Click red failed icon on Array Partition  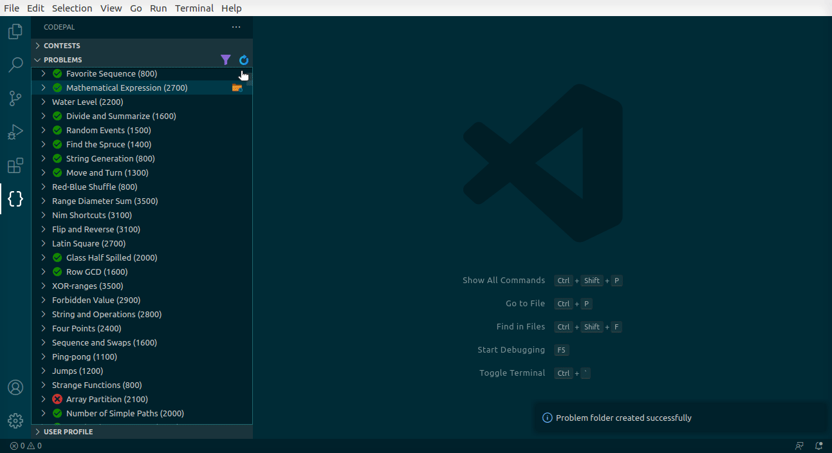(57, 399)
